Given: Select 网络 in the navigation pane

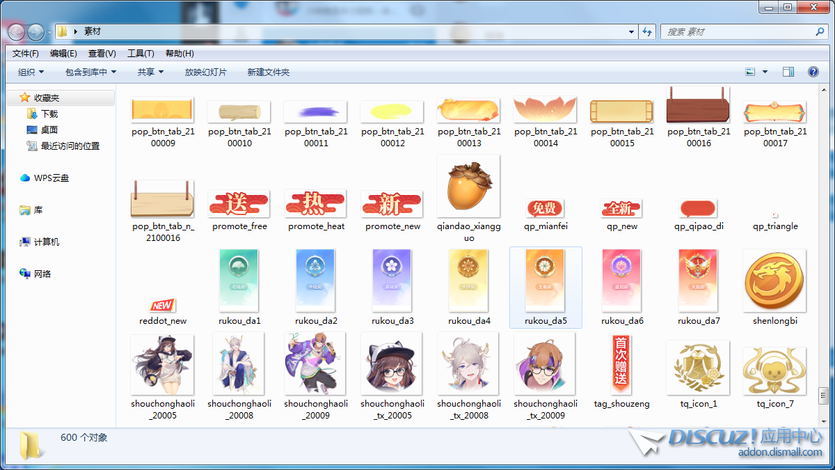Looking at the screenshot, I should [x=42, y=274].
